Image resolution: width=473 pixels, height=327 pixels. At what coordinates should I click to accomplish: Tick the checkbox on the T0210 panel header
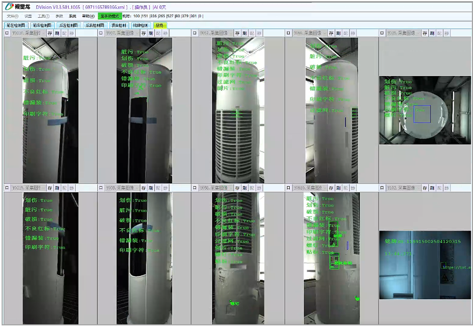pos(6,33)
